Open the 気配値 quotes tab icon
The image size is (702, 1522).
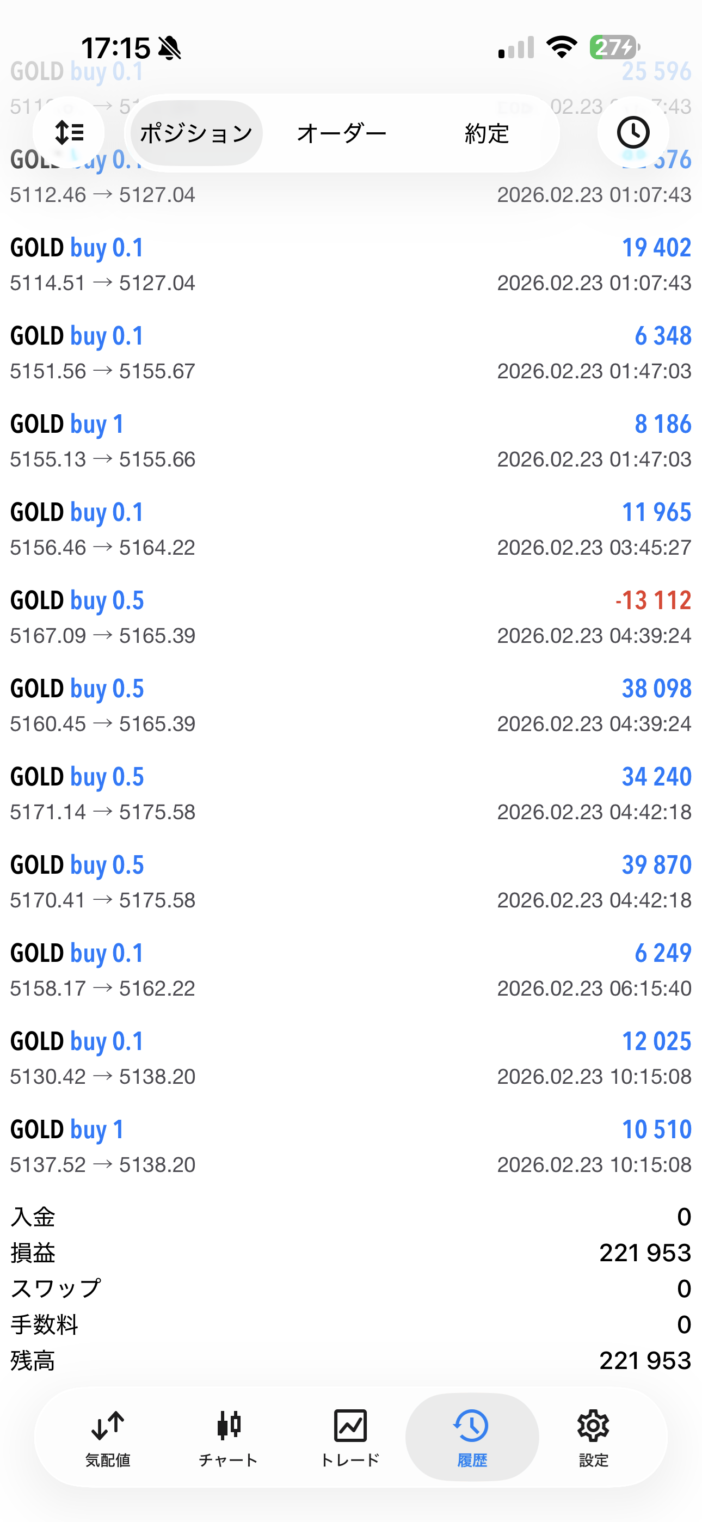(108, 1437)
